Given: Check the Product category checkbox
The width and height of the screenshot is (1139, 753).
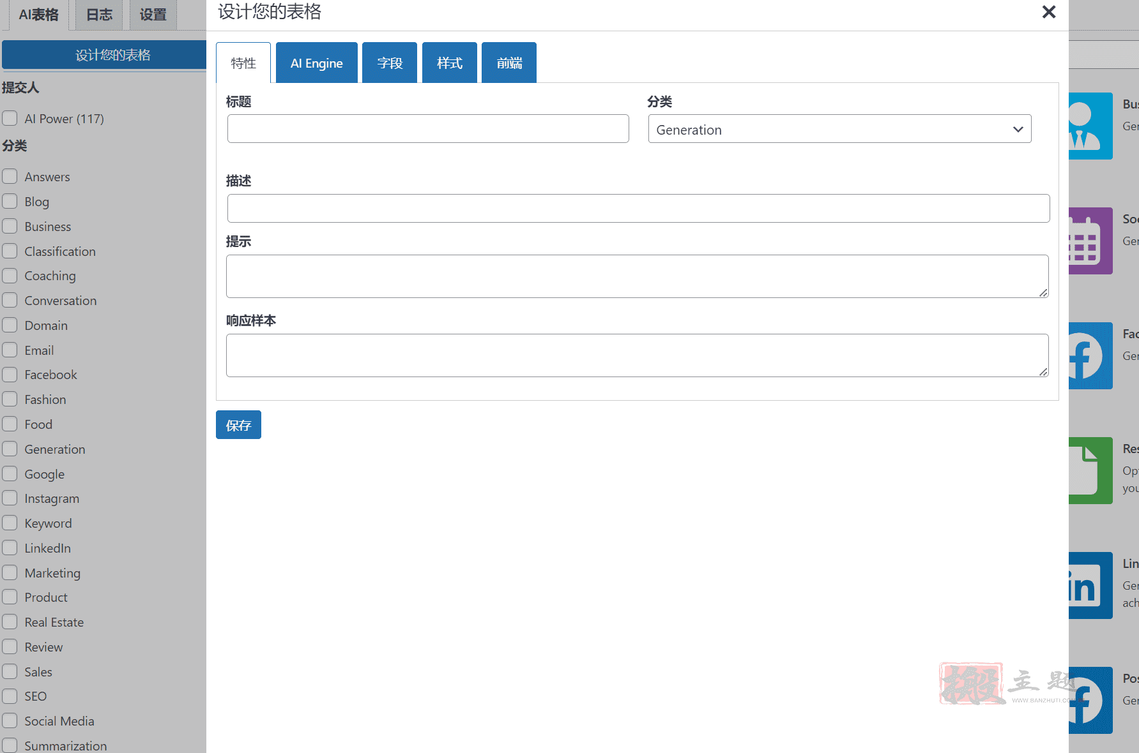Looking at the screenshot, I should pos(10,597).
